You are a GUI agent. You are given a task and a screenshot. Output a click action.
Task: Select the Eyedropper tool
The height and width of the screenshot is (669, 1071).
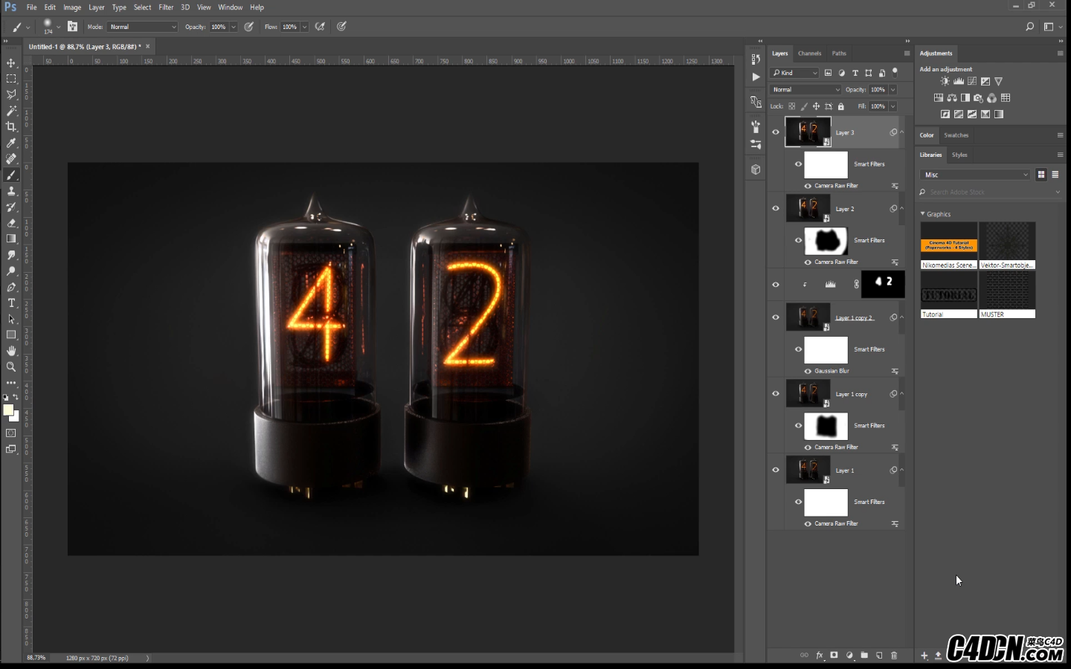pos(11,143)
